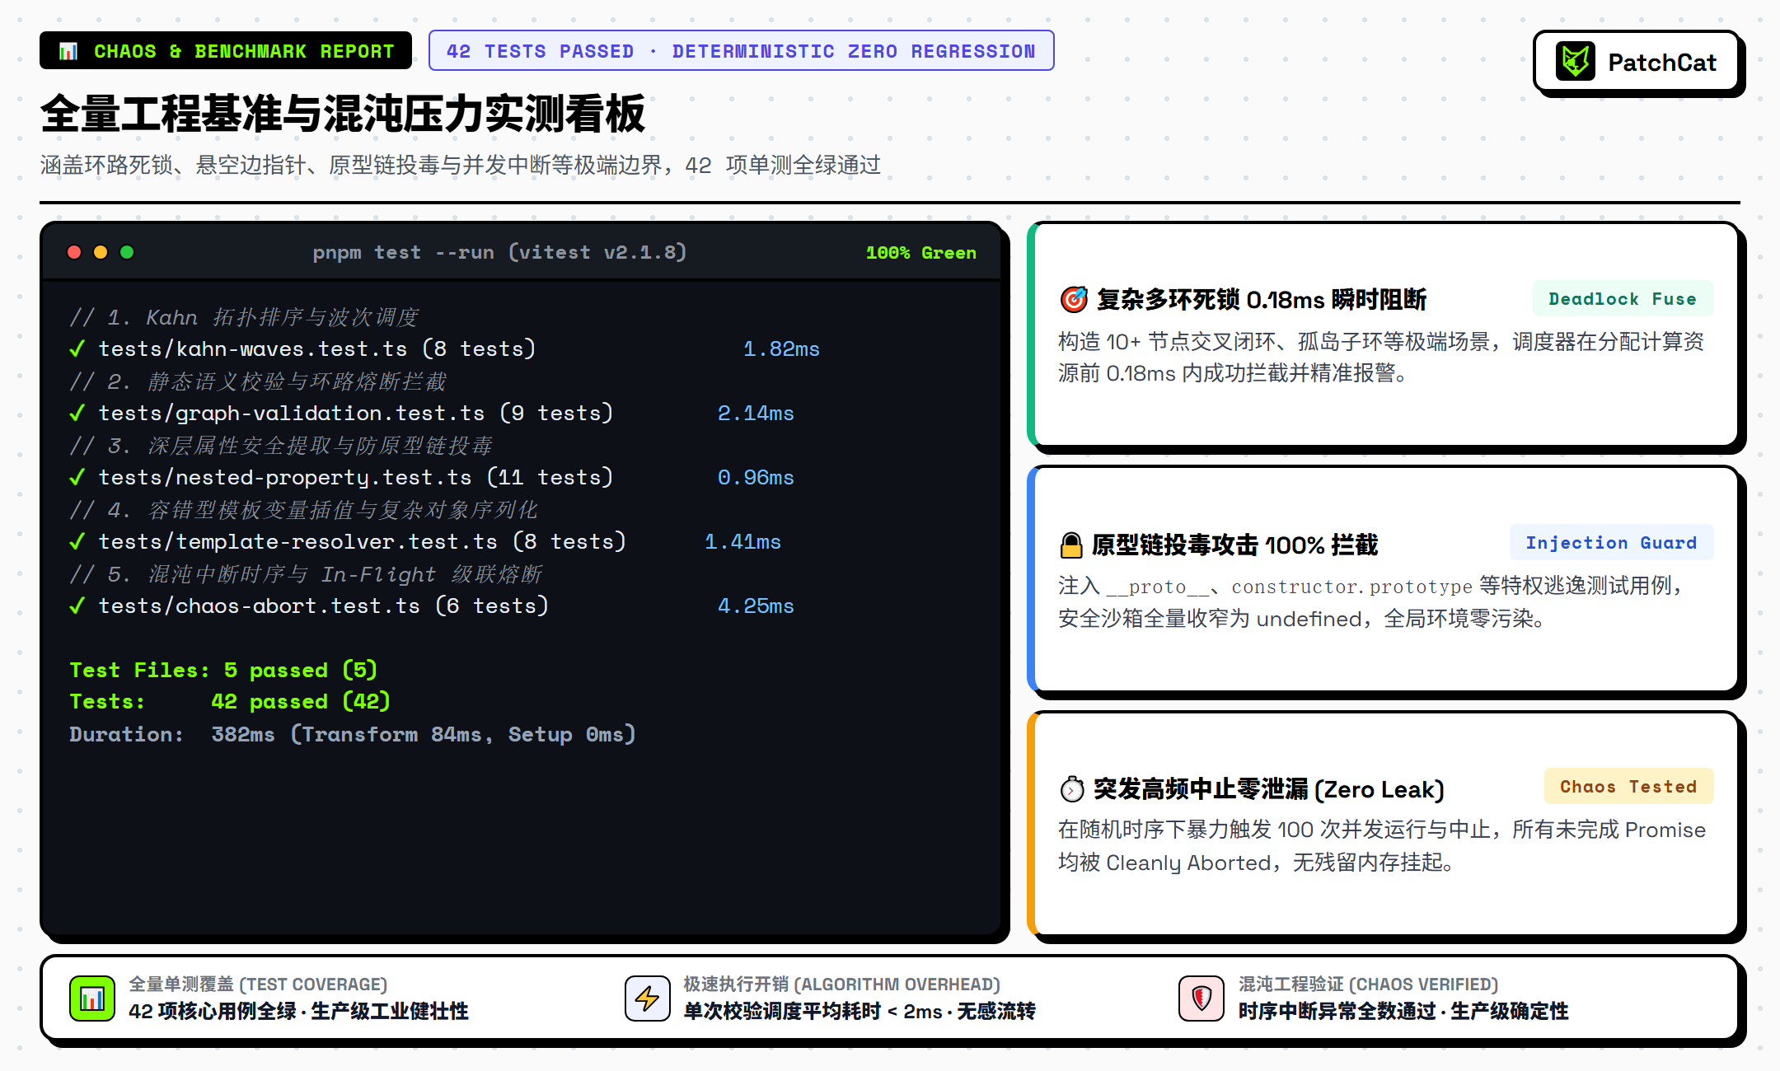
Task: Click the Chaos Tested tag
Action: click(1628, 787)
